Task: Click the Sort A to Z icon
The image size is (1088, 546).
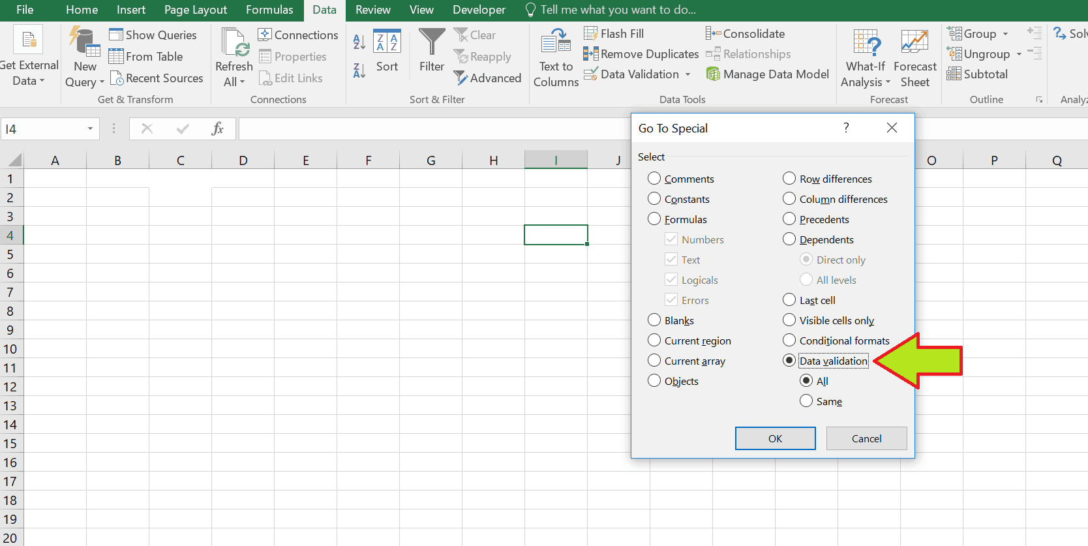Action: [359, 42]
